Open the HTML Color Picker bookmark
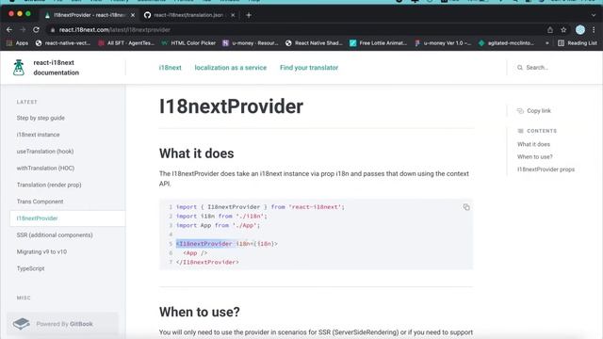Screen dimensions: 603x339 point(188,43)
